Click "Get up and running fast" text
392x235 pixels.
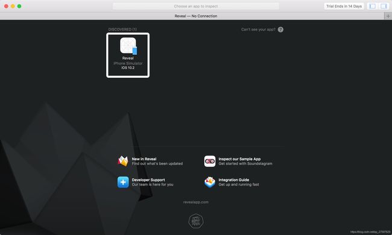(x=239, y=184)
